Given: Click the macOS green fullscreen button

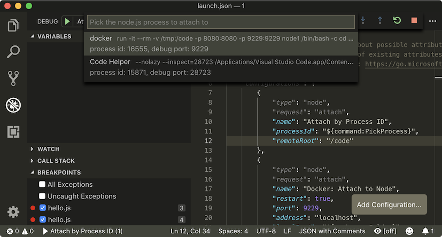Looking at the screenshot, I should pos(29,6).
